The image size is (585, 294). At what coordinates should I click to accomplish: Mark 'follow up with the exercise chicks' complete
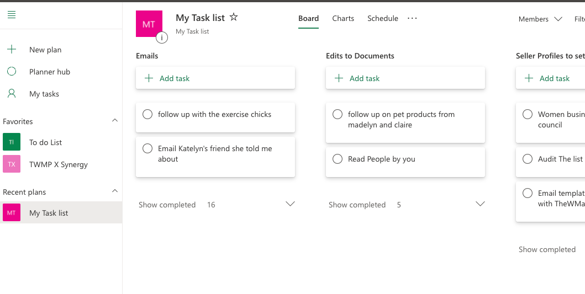(147, 114)
